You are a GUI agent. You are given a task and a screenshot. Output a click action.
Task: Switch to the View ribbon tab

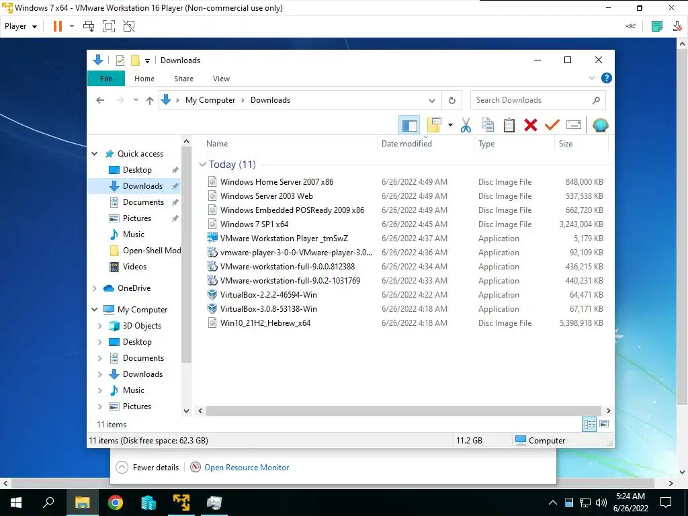[x=221, y=79]
